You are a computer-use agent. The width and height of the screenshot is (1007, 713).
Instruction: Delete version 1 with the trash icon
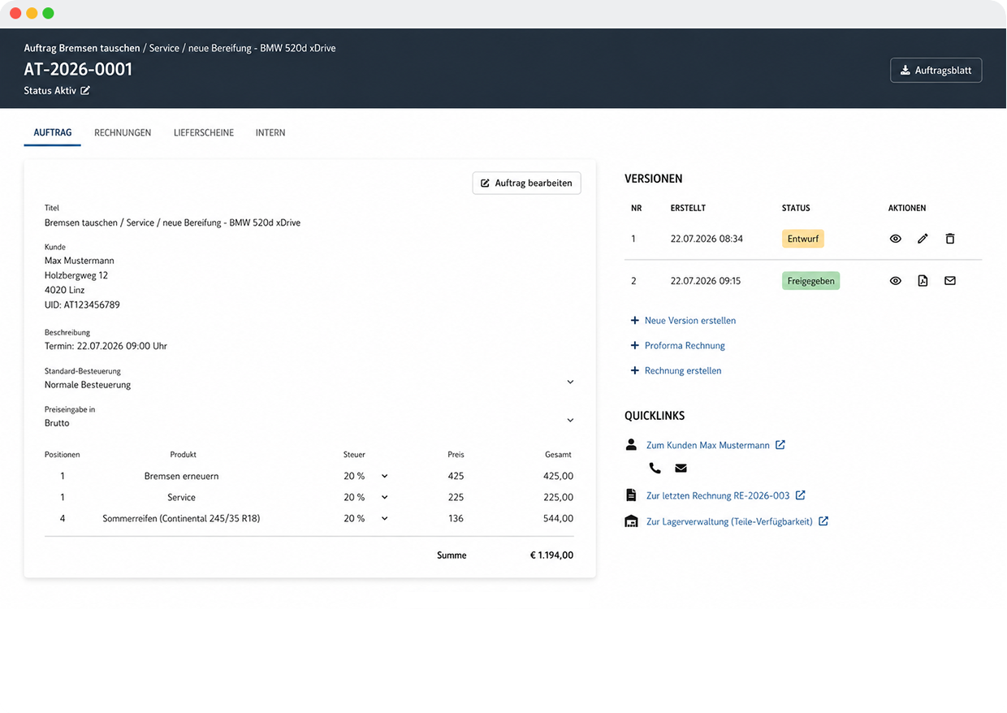pyautogui.click(x=950, y=239)
